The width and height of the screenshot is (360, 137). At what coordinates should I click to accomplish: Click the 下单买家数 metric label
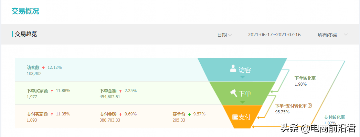click(x=37, y=91)
